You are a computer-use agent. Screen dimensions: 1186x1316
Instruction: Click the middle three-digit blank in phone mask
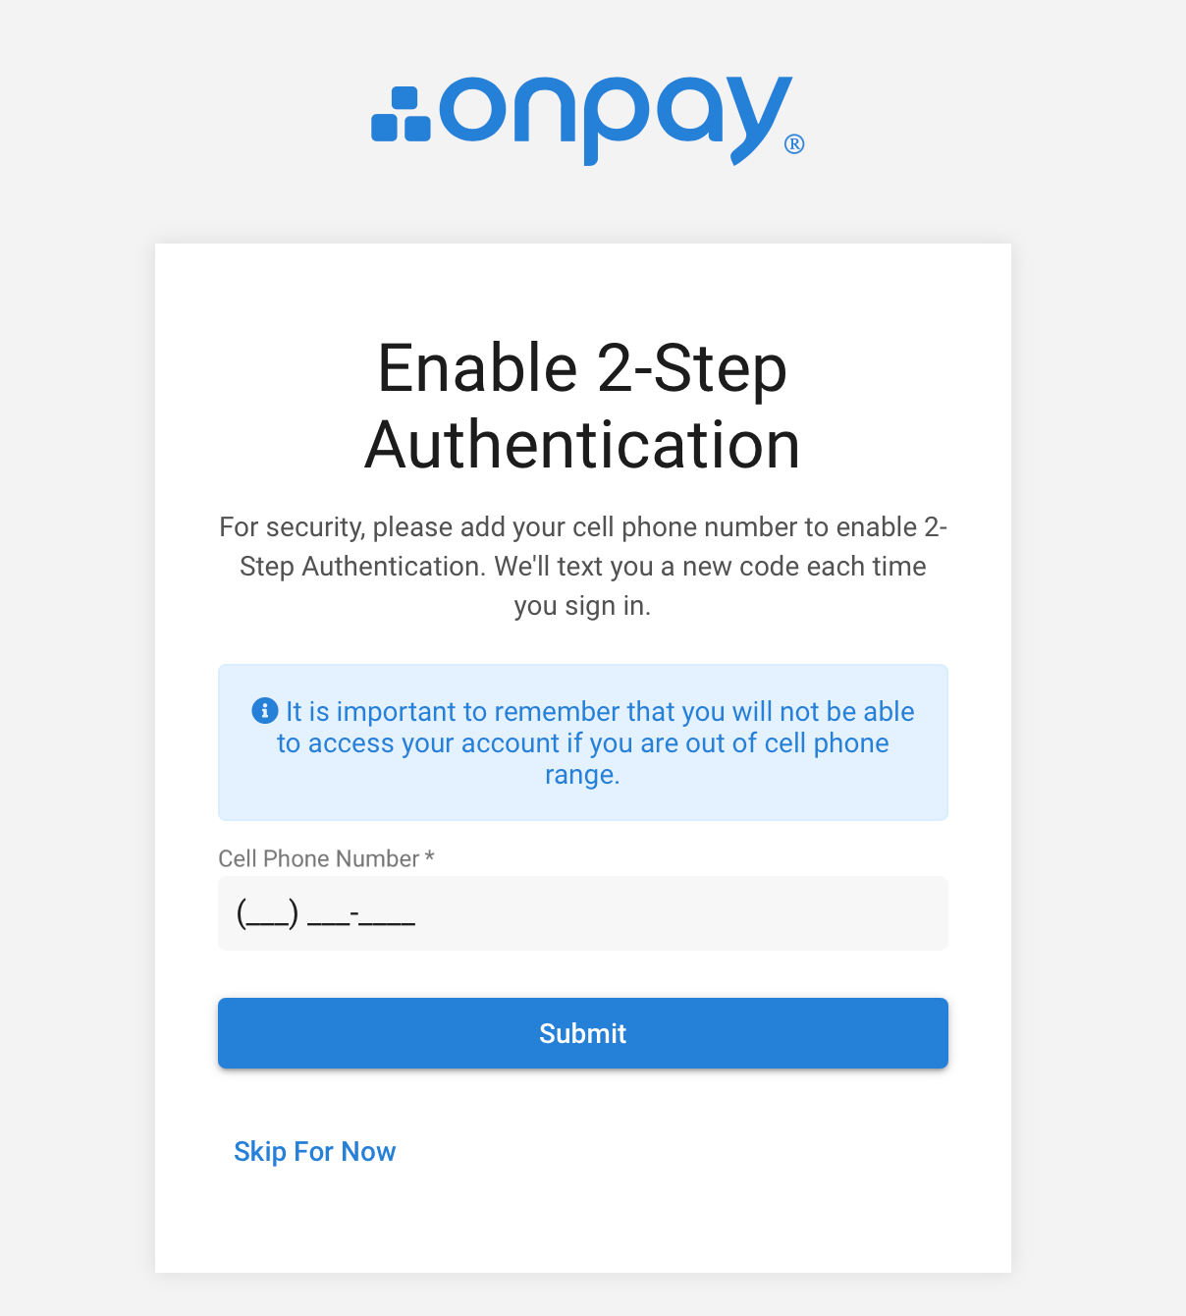coord(329,917)
